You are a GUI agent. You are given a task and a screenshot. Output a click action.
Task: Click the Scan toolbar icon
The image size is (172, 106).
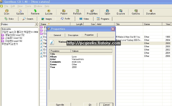[6, 12]
